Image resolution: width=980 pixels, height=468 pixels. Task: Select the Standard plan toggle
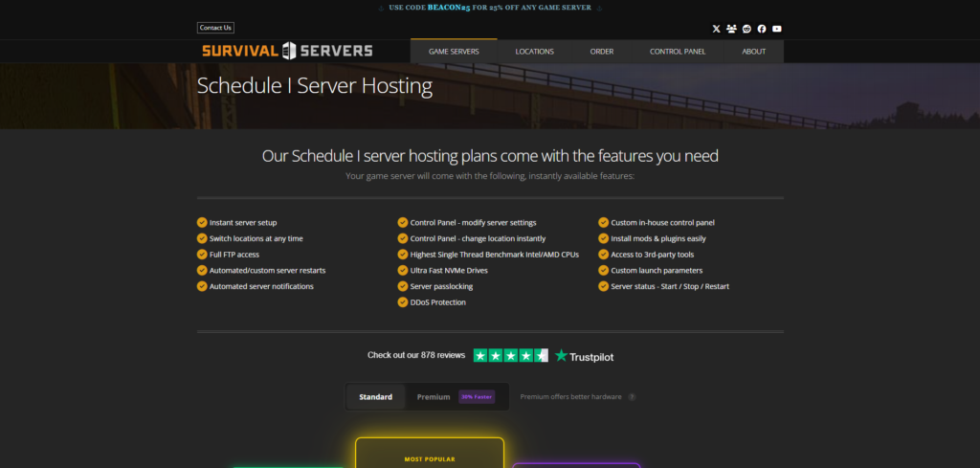pyautogui.click(x=375, y=397)
